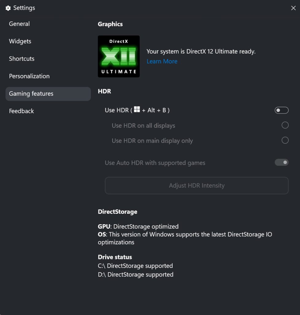Click the D:\ DirectStorage supported entry

tap(135, 275)
